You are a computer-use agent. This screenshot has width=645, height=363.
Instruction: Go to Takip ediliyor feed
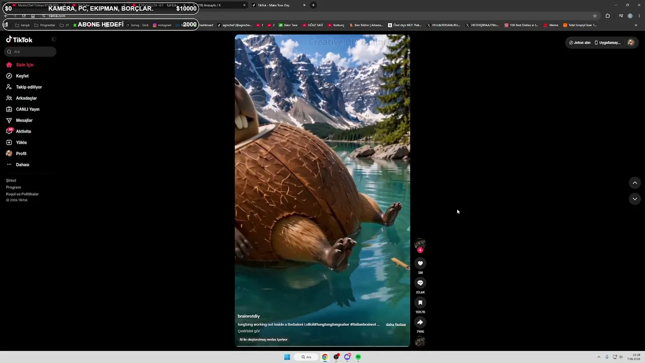[24, 87]
